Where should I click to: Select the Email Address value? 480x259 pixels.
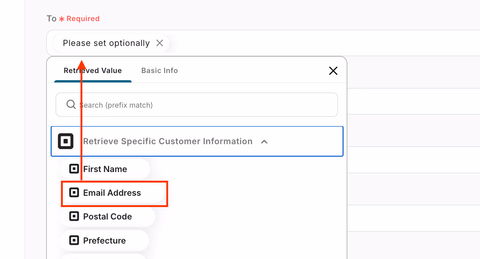(112, 193)
